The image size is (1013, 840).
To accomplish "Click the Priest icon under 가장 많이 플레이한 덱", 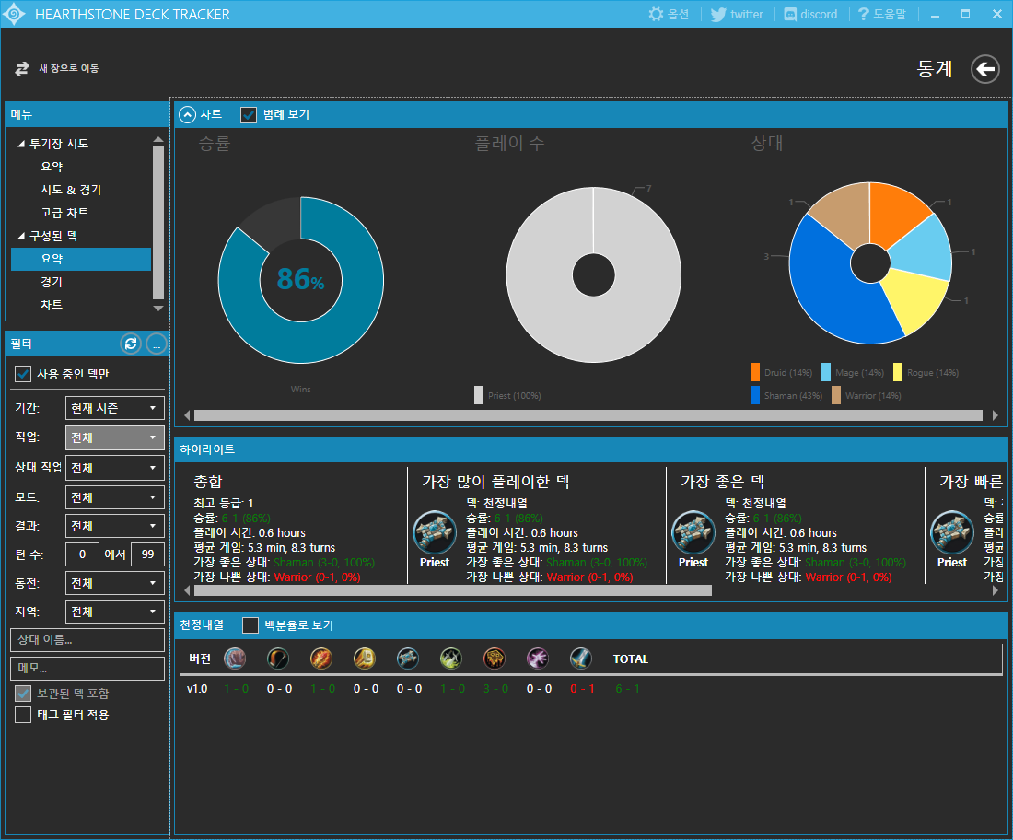I will coord(435,532).
